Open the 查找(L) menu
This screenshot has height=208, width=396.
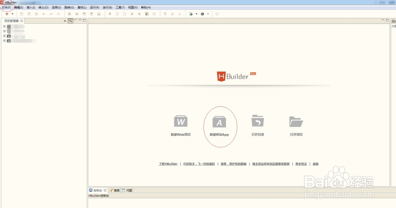click(82, 8)
